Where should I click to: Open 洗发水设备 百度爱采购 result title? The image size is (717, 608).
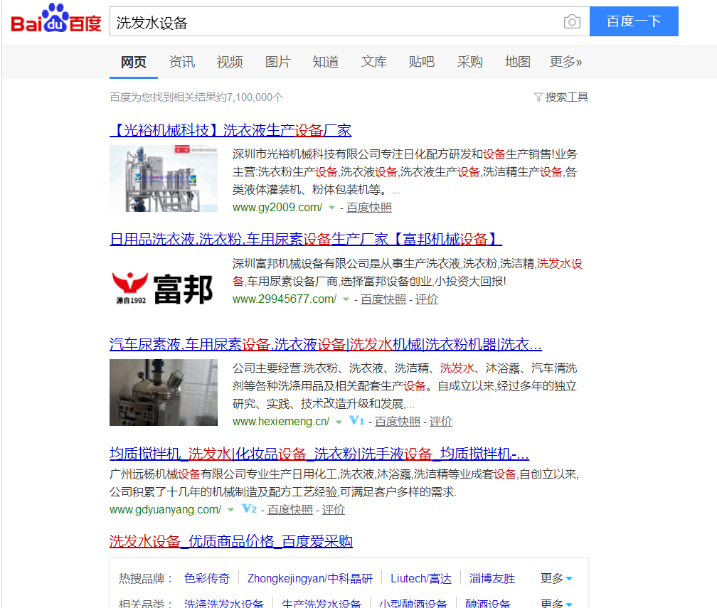pos(231,542)
